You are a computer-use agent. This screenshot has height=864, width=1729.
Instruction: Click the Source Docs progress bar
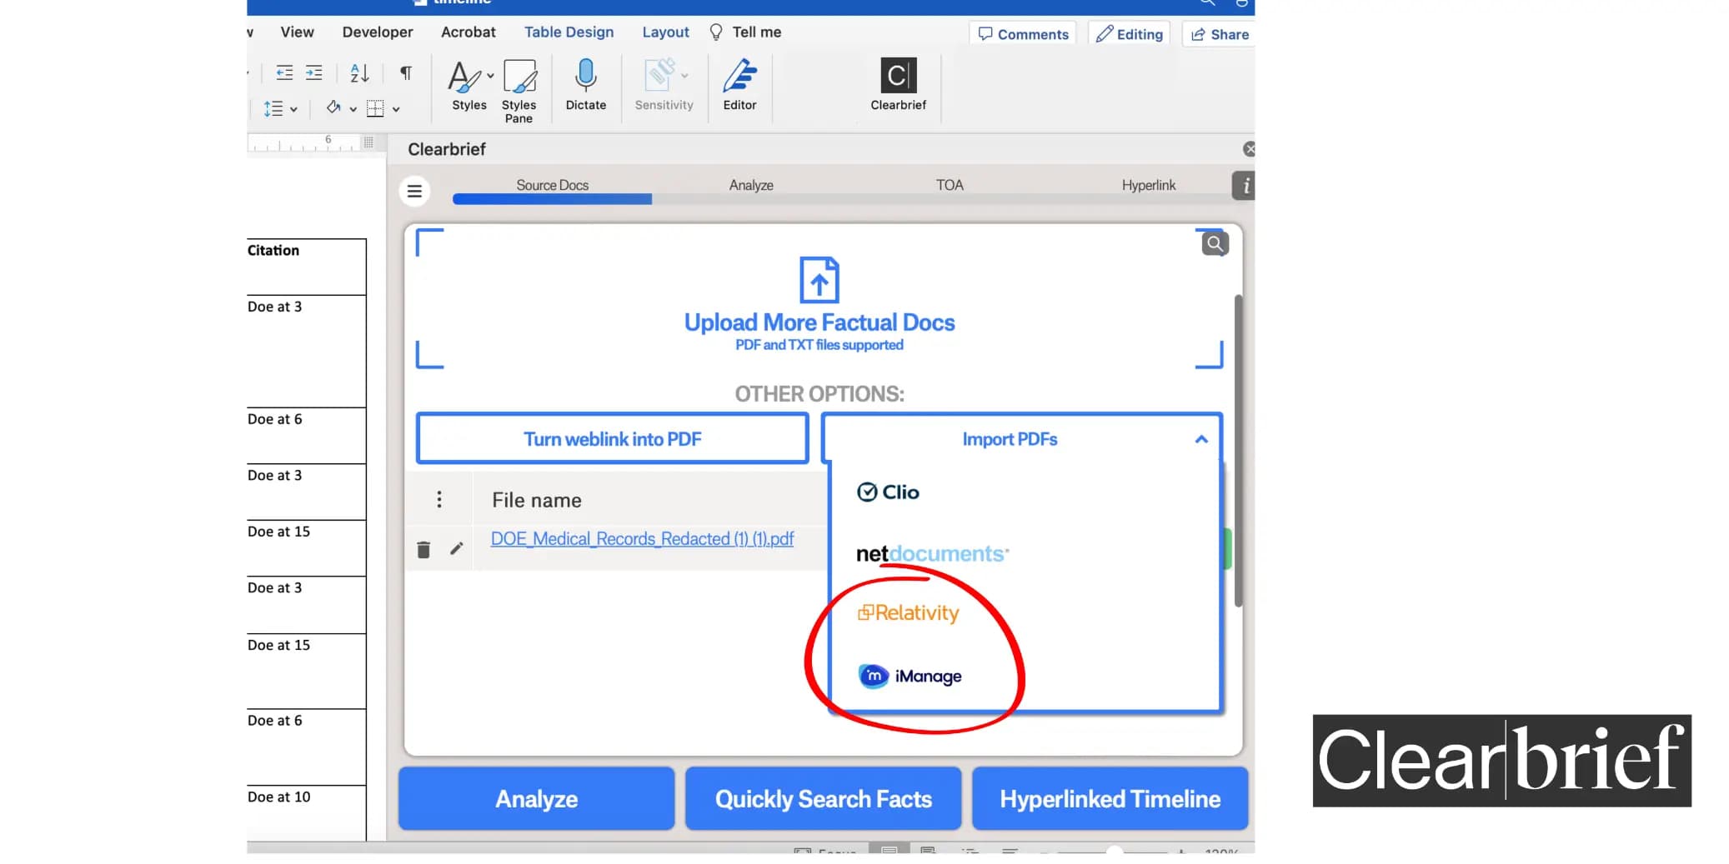pos(551,199)
